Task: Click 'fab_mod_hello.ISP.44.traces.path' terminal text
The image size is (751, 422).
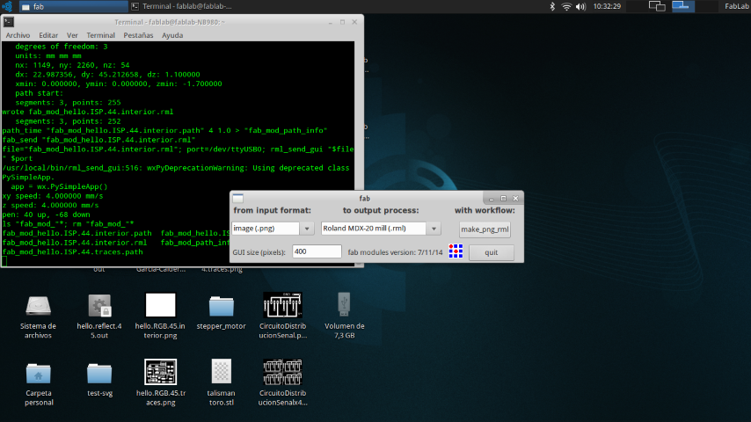Action: click(x=72, y=252)
